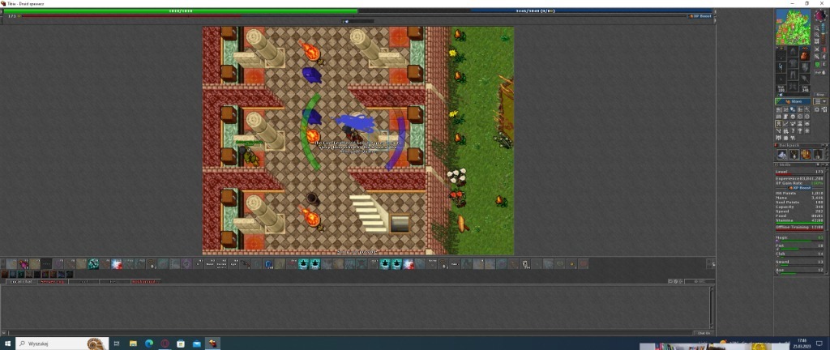Open the menu dropdown beside Store
Screen dimensions: 830x350
click(x=820, y=101)
